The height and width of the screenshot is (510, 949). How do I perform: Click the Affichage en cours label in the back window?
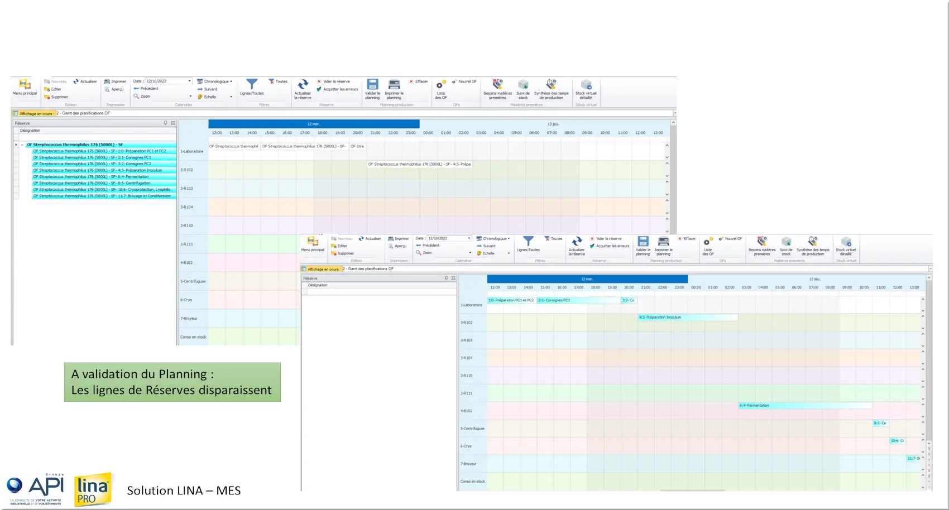tap(33, 113)
